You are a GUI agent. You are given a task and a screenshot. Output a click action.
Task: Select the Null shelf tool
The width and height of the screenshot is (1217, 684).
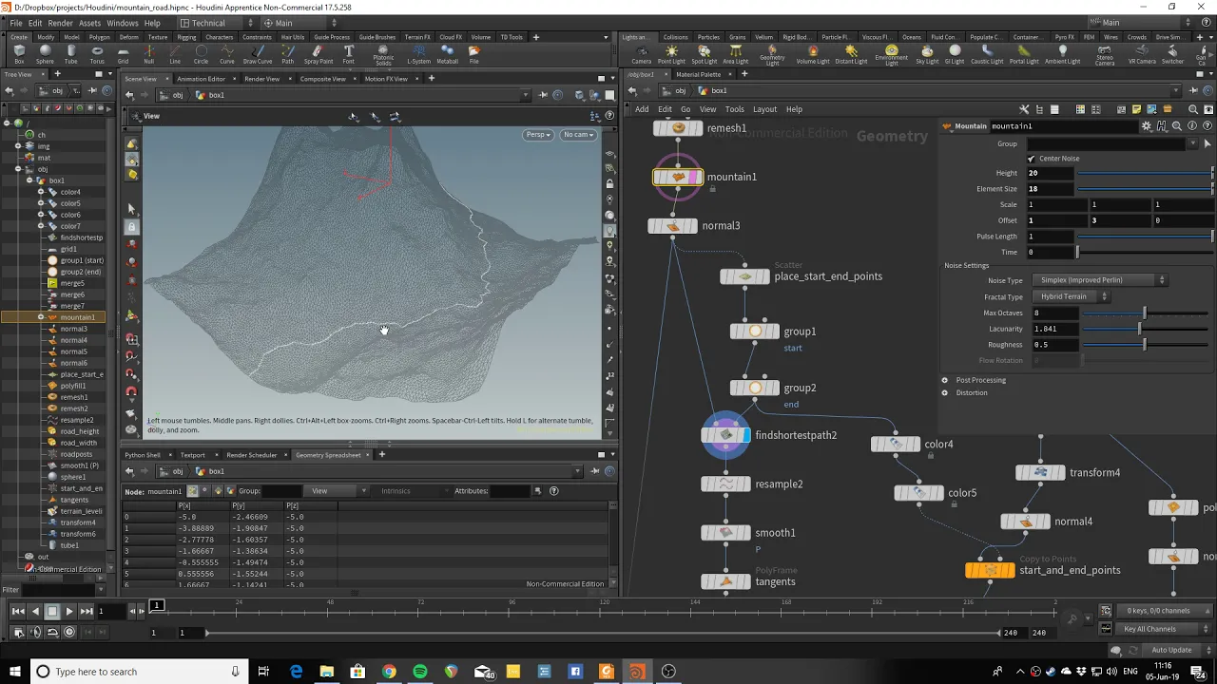point(148,55)
